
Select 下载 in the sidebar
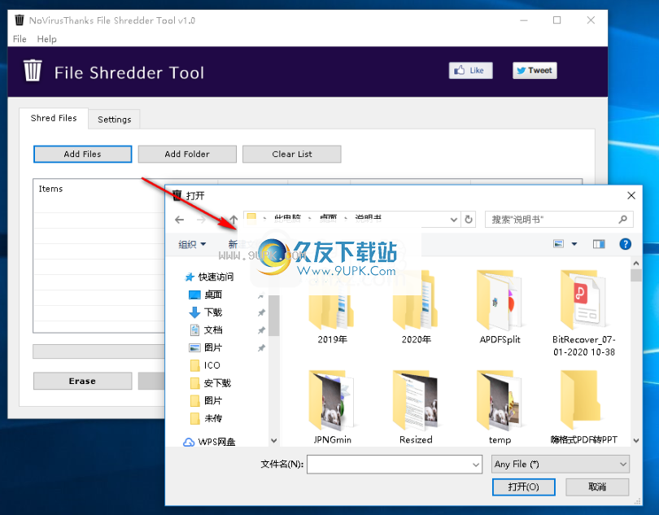(213, 312)
